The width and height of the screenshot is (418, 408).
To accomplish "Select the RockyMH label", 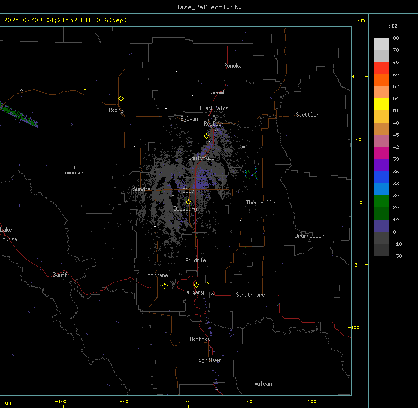I will click(119, 110).
